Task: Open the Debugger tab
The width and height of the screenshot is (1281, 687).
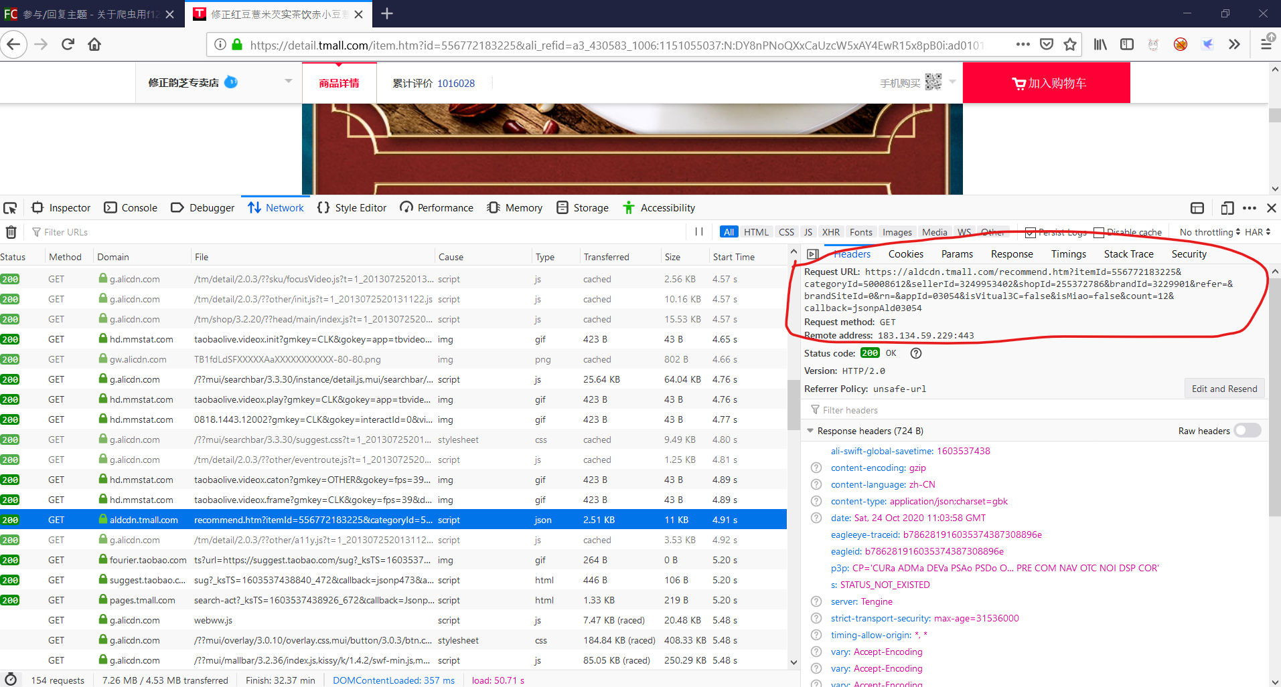Action: (203, 208)
